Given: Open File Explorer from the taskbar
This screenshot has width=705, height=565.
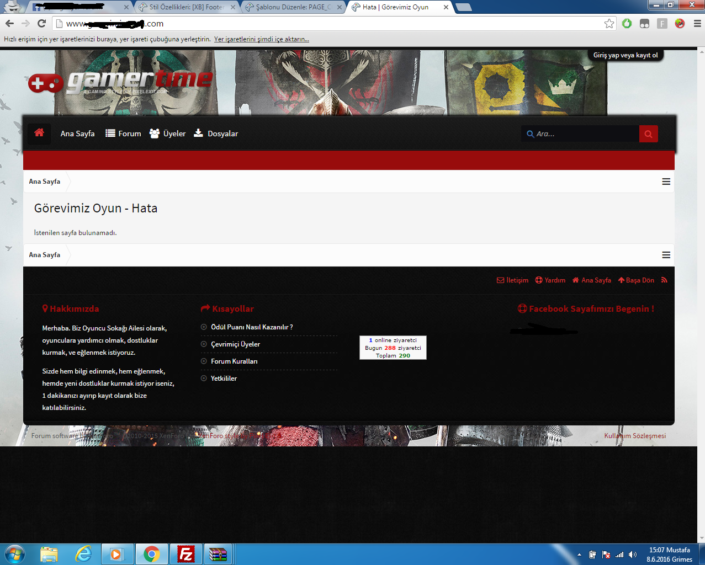Looking at the screenshot, I should pos(49,554).
